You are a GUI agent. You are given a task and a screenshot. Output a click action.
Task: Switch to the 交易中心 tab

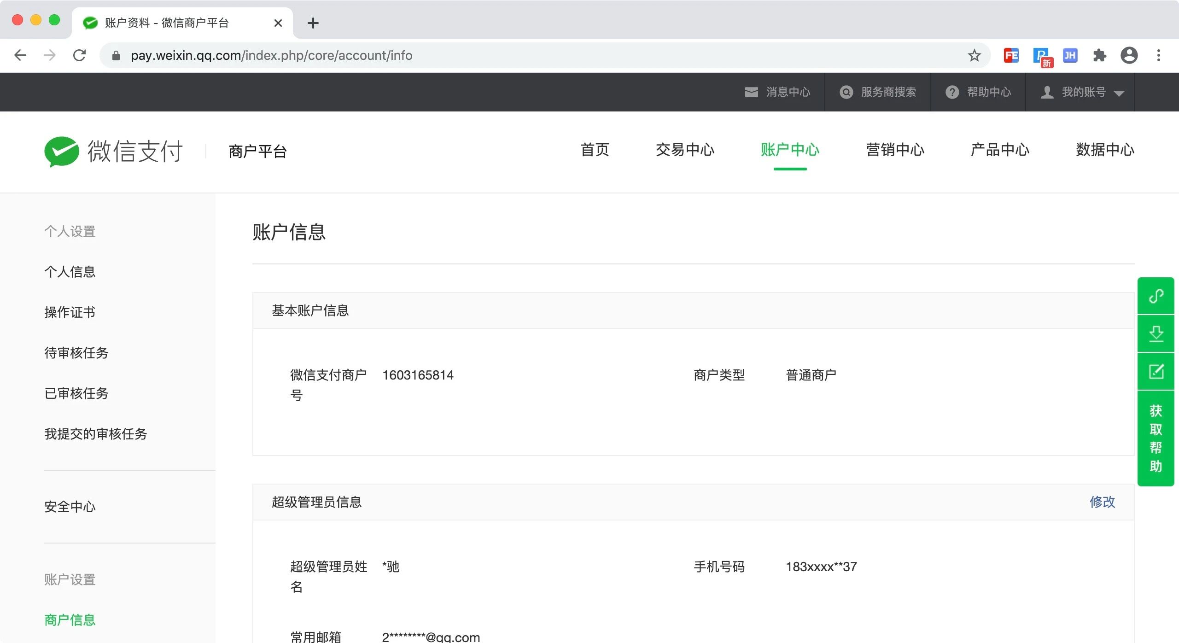[x=685, y=150]
